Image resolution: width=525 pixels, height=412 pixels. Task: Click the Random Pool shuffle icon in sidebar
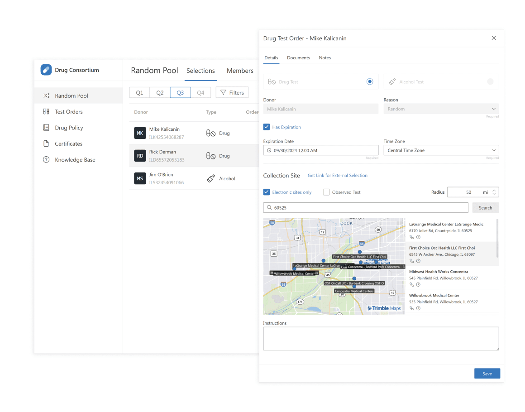tap(46, 96)
